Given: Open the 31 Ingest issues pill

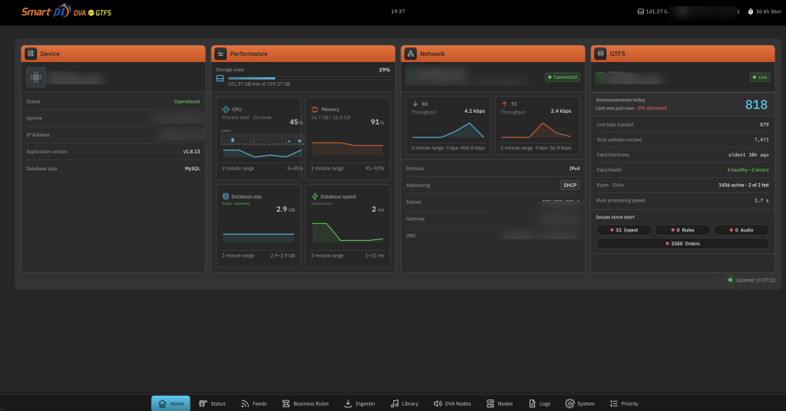Looking at the screenshot, I should (623, 230).
